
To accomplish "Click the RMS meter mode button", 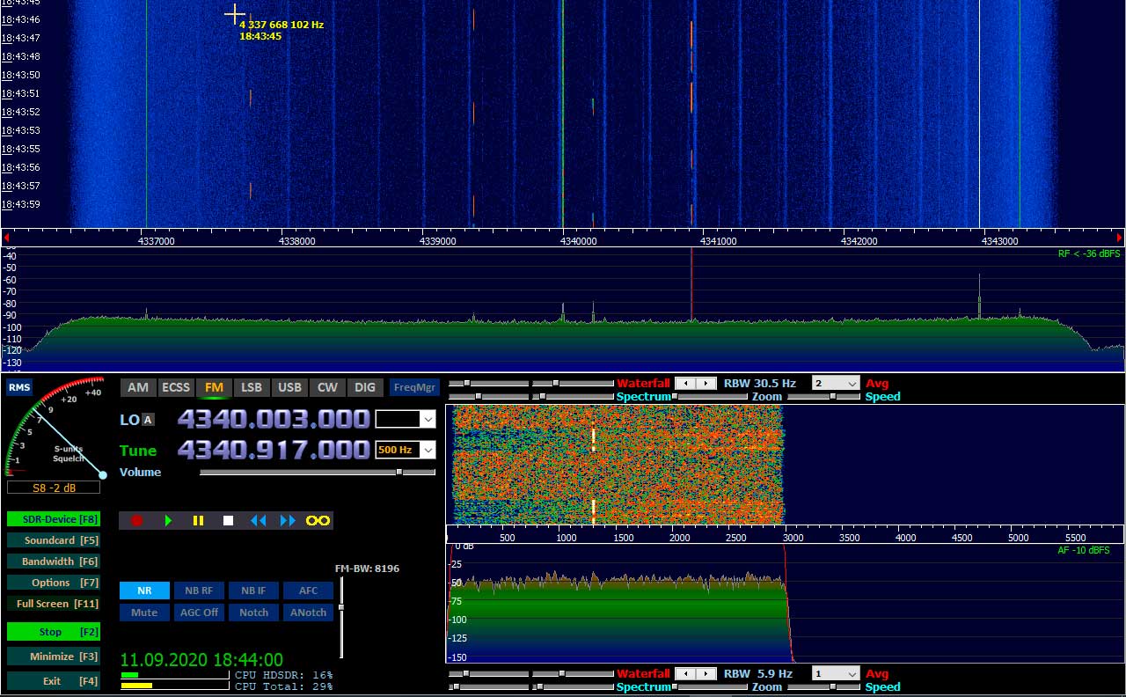I will tap(18, 388).
